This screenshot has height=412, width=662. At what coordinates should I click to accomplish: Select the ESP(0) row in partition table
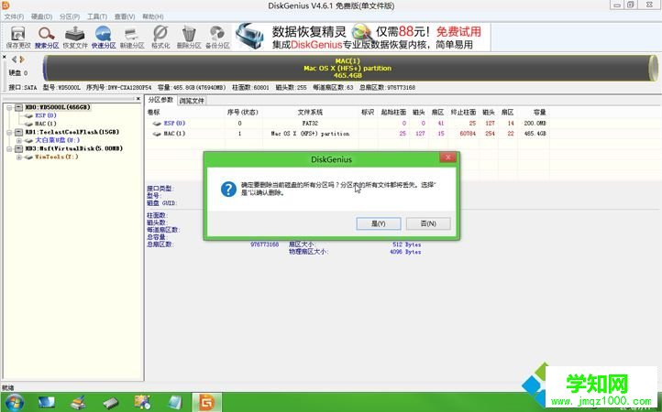pyautogui.click(x=347, y=123)
